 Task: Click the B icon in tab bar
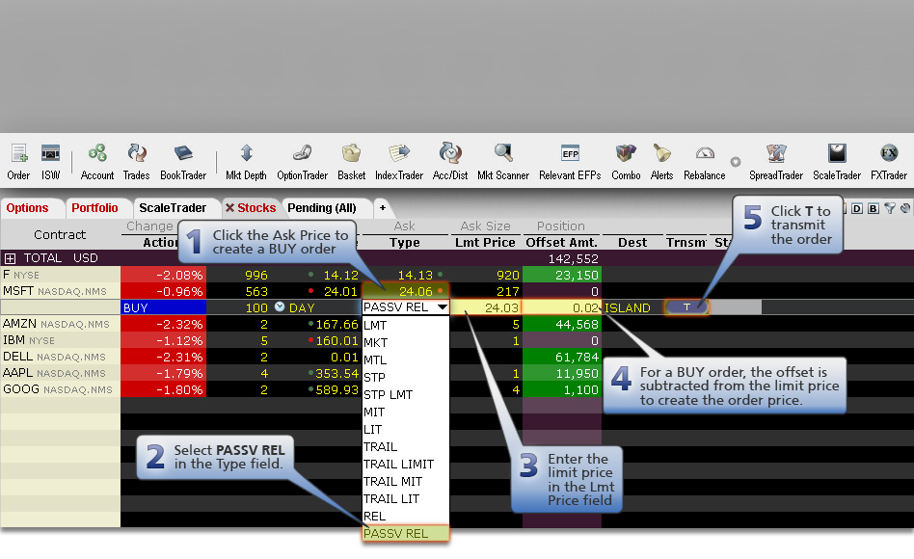tap(874, 208)
